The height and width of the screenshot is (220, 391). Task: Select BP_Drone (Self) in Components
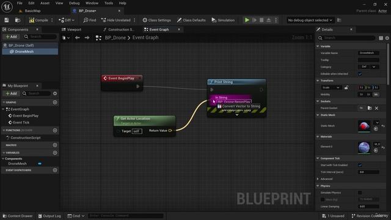coord(30,45)
